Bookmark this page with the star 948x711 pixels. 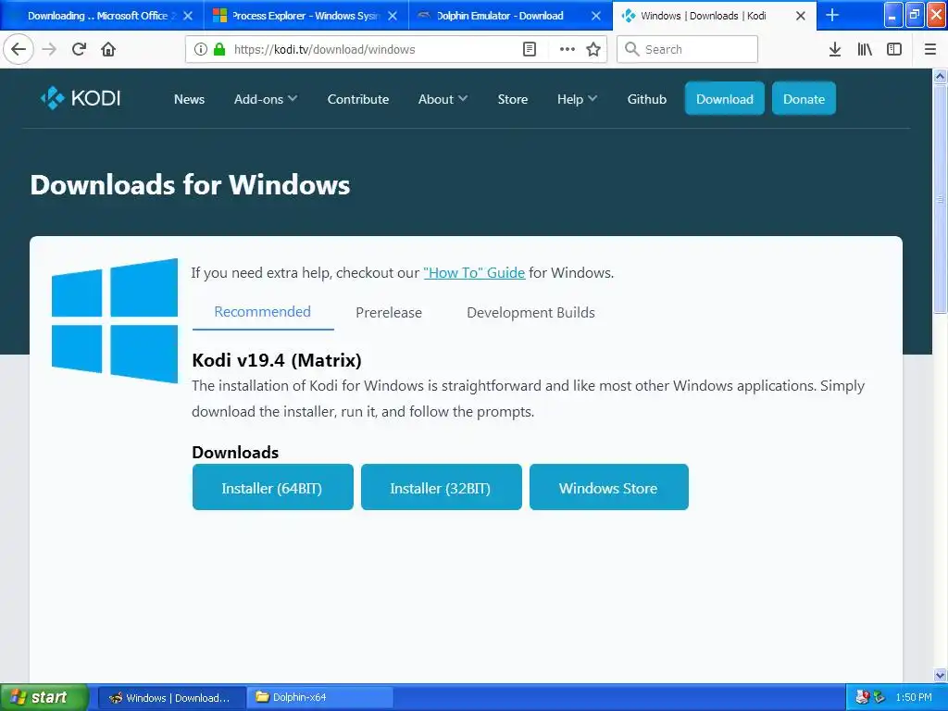[593, 49]
